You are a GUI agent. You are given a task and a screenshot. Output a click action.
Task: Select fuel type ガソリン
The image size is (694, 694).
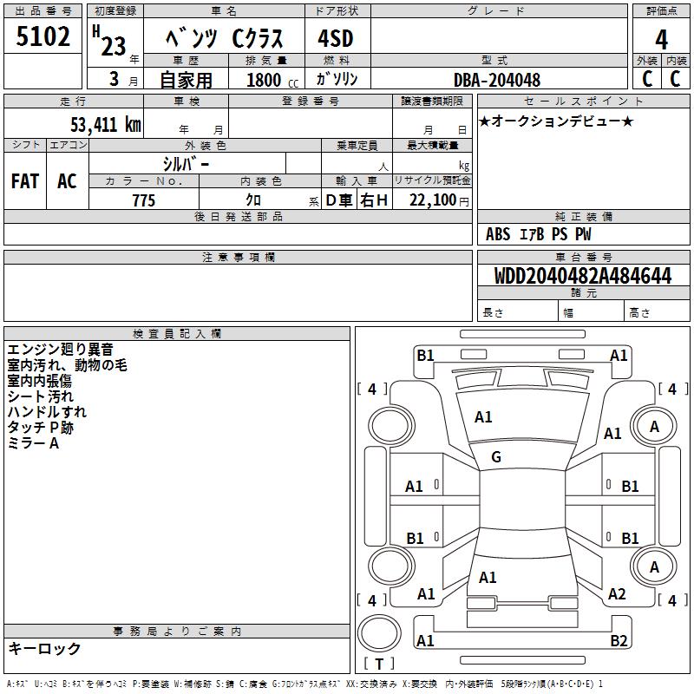point(337,79)
